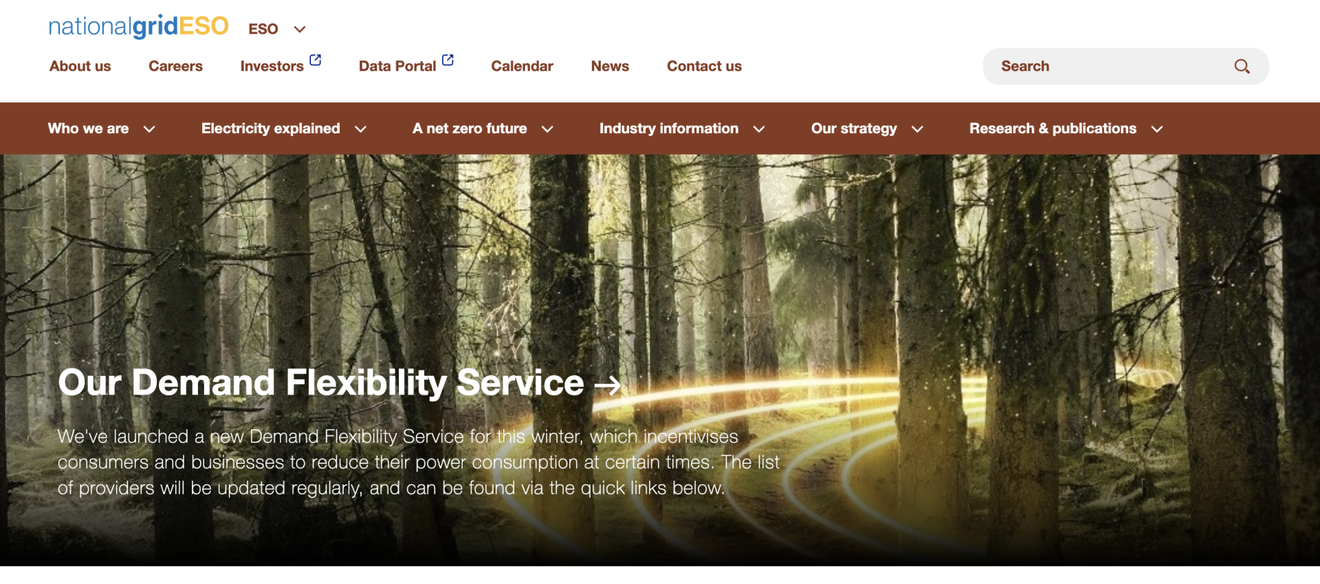1320x584 pixels.
Task: Open the Careers link
Action: pyautogui.click(x=175, y=67)
